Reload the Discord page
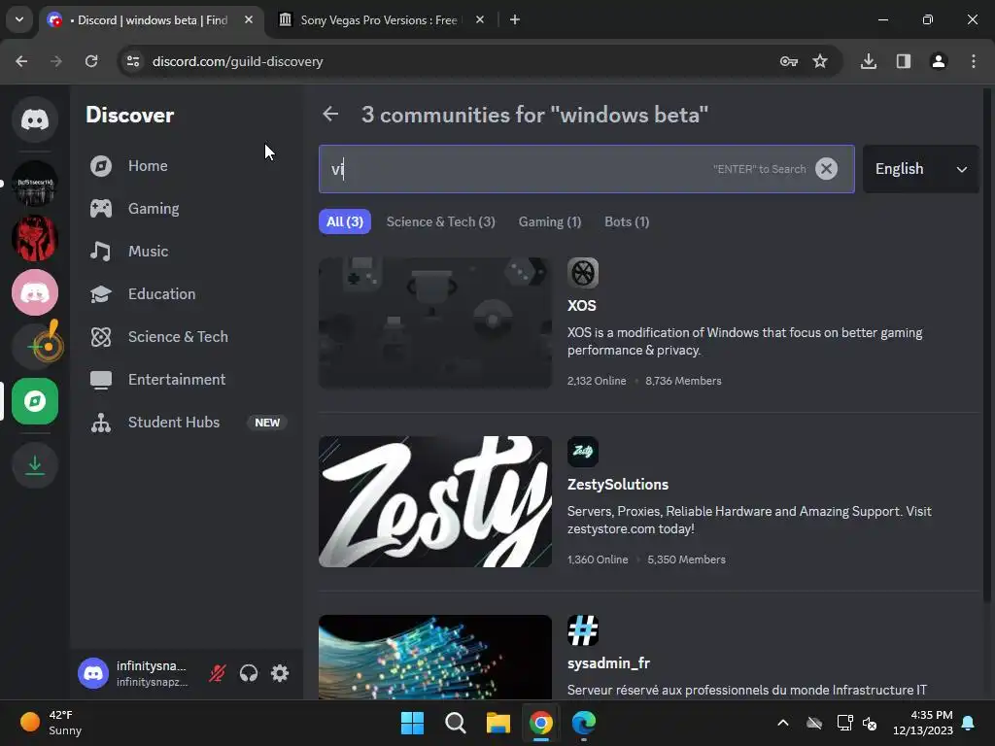Screen dimensions: 995x746 (91, 61)
